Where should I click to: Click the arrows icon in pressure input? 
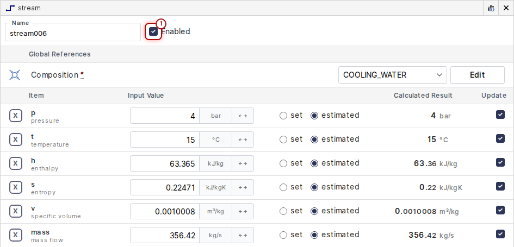[x=243, y=116]
